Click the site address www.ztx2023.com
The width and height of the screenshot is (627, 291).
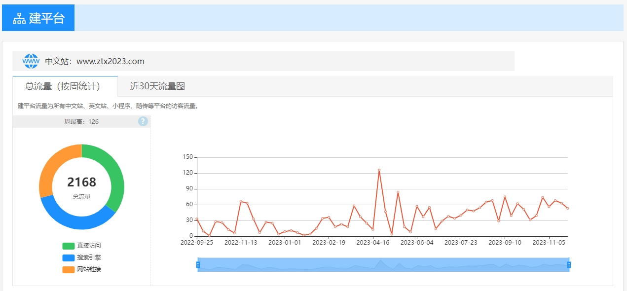click(x=110, y=61)
